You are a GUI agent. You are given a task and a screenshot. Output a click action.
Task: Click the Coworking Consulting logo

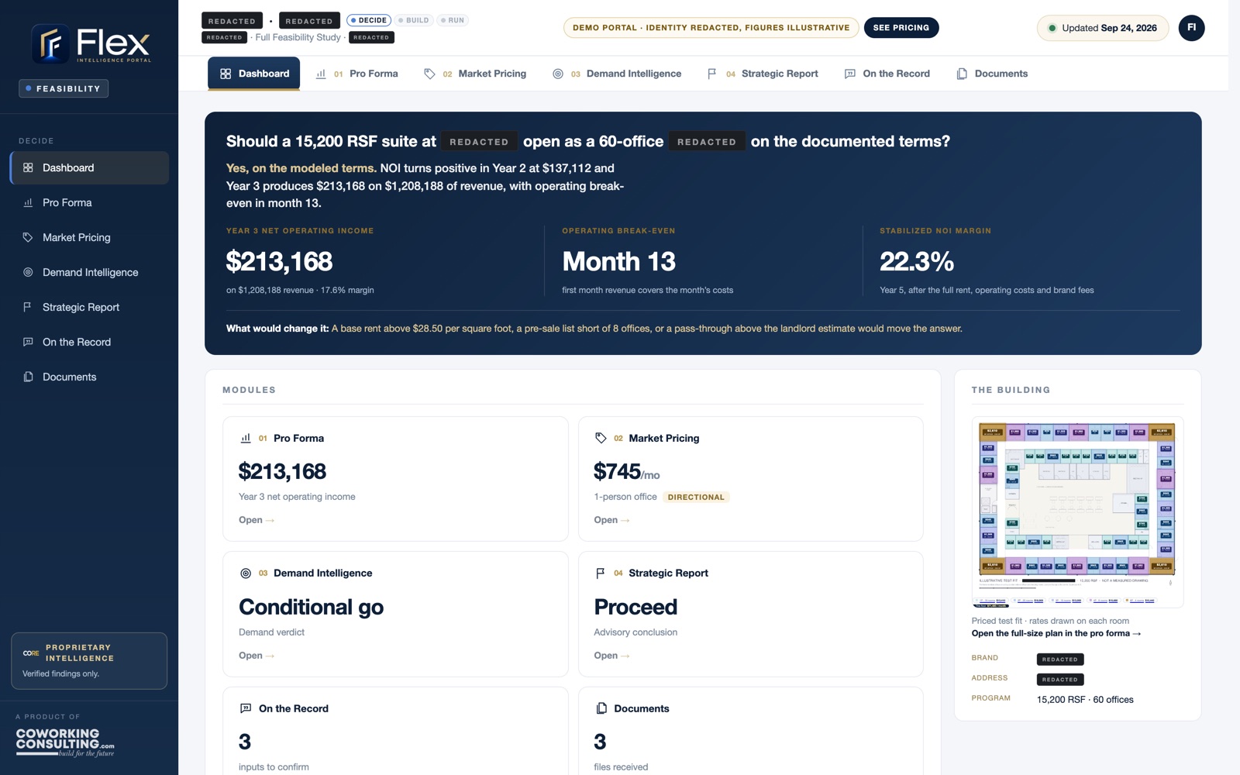(x=65, y=742)
